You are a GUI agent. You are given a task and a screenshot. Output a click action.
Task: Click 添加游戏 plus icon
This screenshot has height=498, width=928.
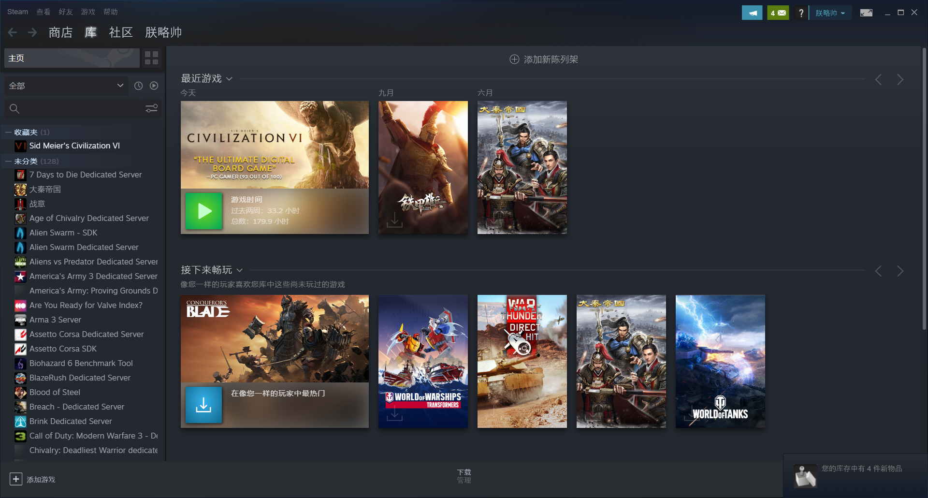click(16, 479)
